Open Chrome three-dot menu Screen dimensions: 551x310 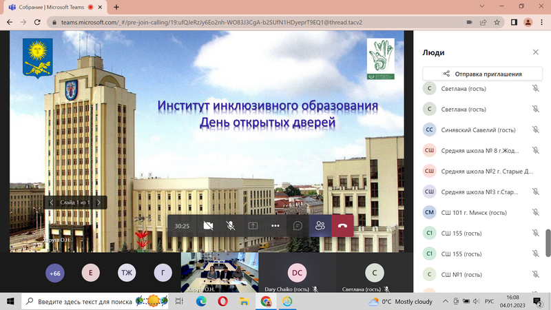[541, 22]
